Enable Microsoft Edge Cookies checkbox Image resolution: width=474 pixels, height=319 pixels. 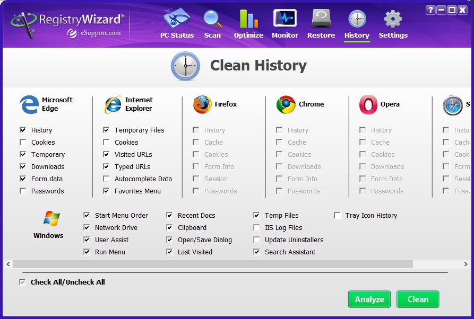pos(23,142)
